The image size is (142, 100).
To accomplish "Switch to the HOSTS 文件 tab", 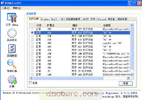I will [89, 19].
